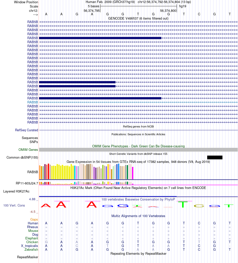
Task: Click the OMIM Genes track label
Action: pyautogui.click(x=28, y=150)
